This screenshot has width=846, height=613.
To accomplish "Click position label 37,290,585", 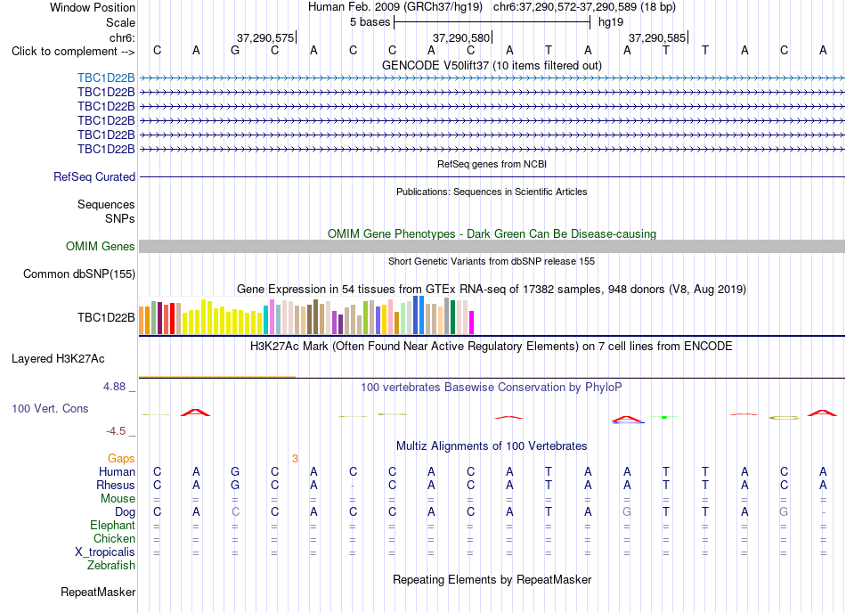I will click(x=657, y=37).
